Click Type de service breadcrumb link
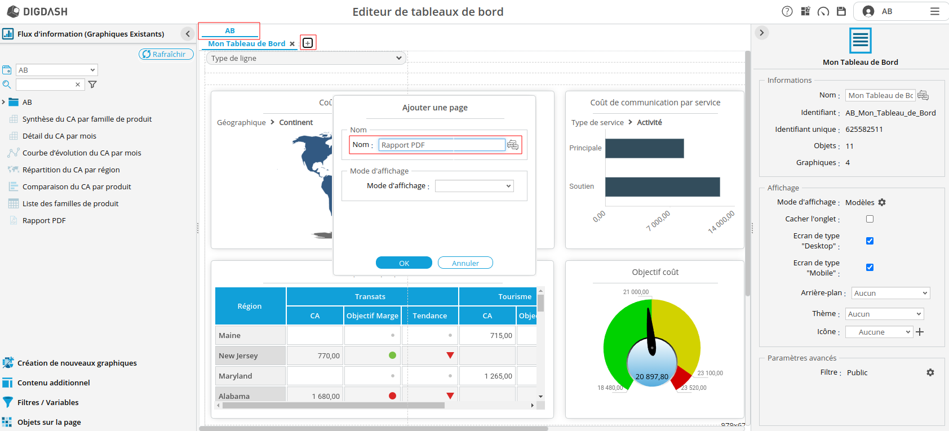This screenshot has height=431, width=949. tap(597, 122)
